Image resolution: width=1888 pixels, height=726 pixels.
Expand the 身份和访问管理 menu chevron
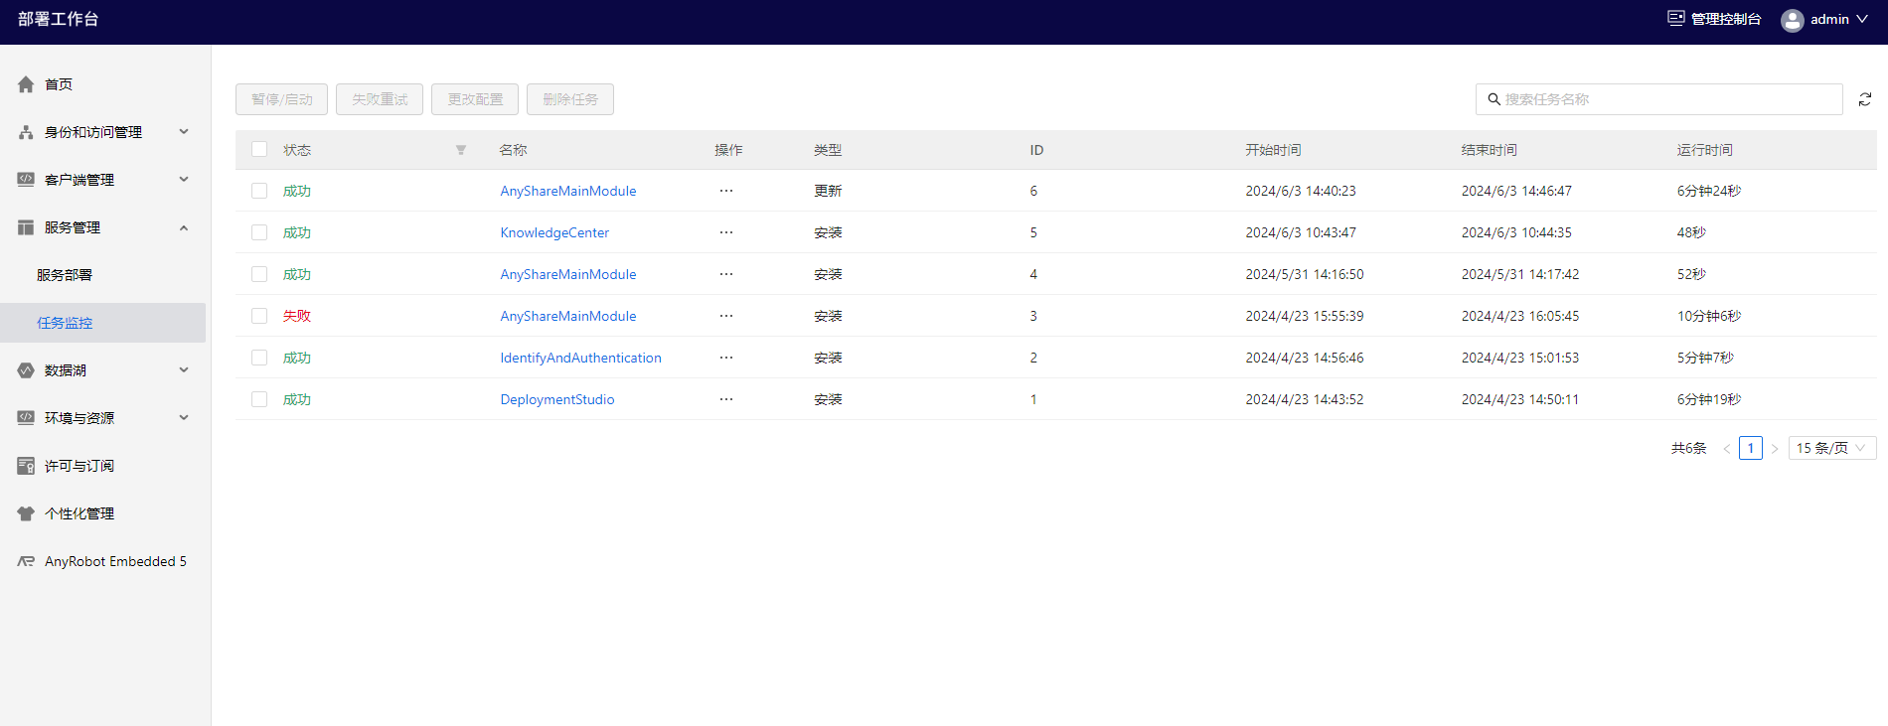tap(184, 131)
